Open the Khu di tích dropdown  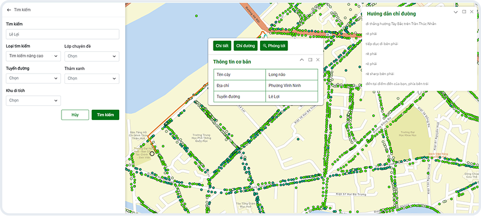pos(33,100)
